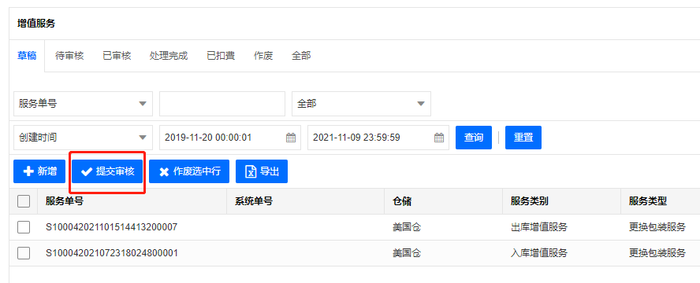Focus the empty service number search box
Viewport: 700px width, 283px height.
(x=222, y=104)
